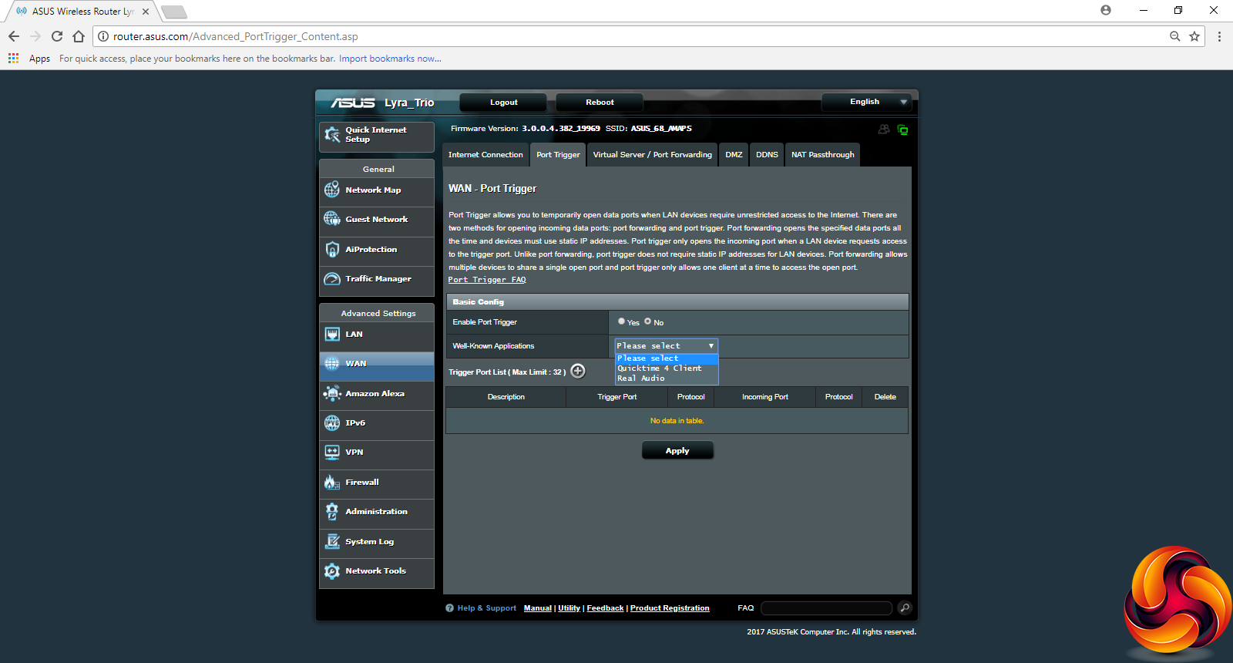Switch to the Internet Connection tab
The width and height of the screenshot is (1233, 663).
(485, 155)
